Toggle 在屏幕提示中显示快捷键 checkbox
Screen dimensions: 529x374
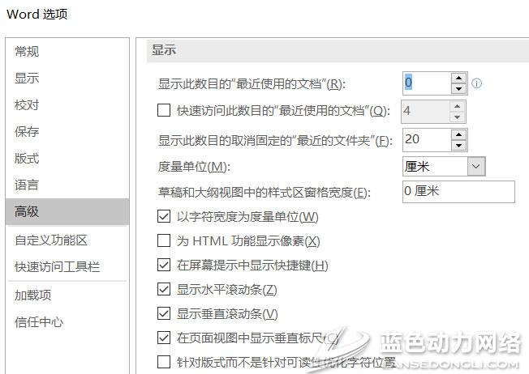(164, 265)
